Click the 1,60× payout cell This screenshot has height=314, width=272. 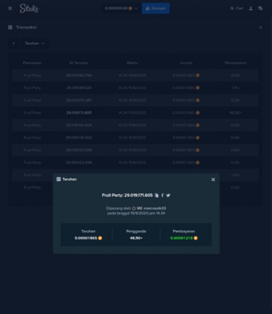[236, 175]
